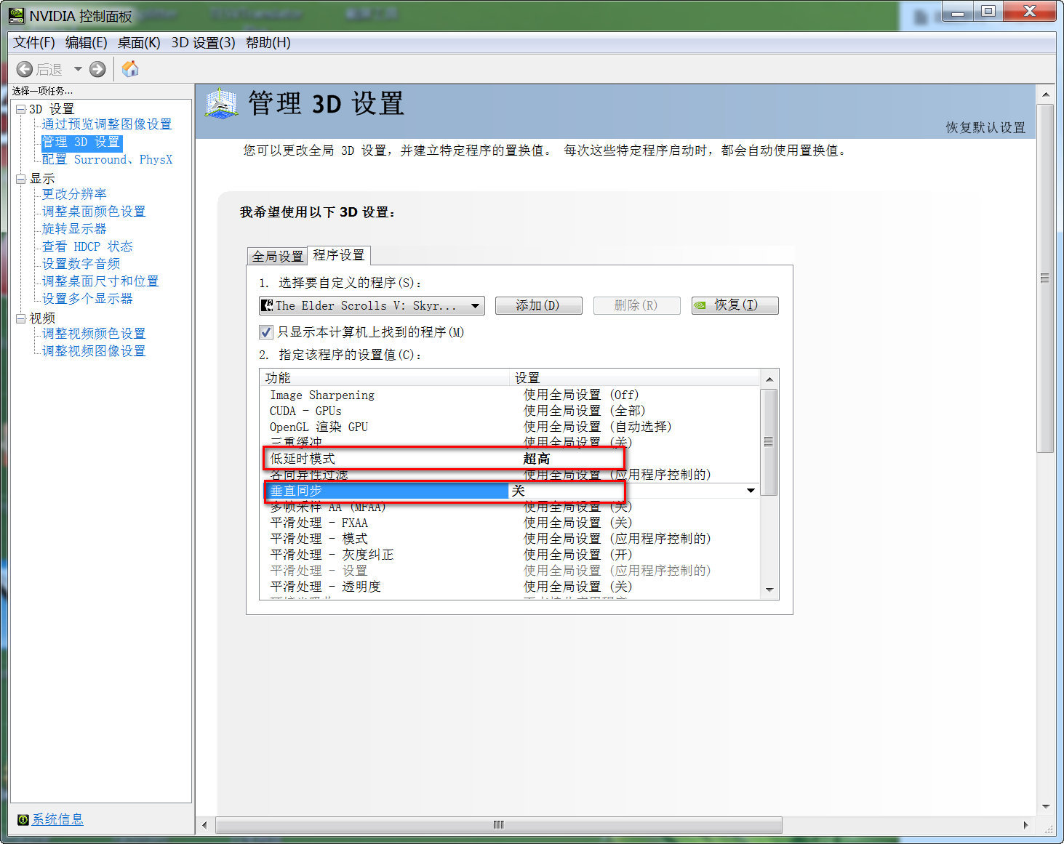Collapse the 视频 tree node

coord(21,318)
